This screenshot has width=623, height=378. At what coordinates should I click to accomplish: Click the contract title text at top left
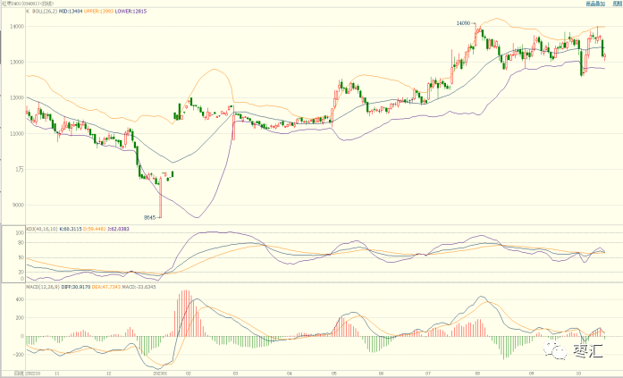[x=28, y=4]
